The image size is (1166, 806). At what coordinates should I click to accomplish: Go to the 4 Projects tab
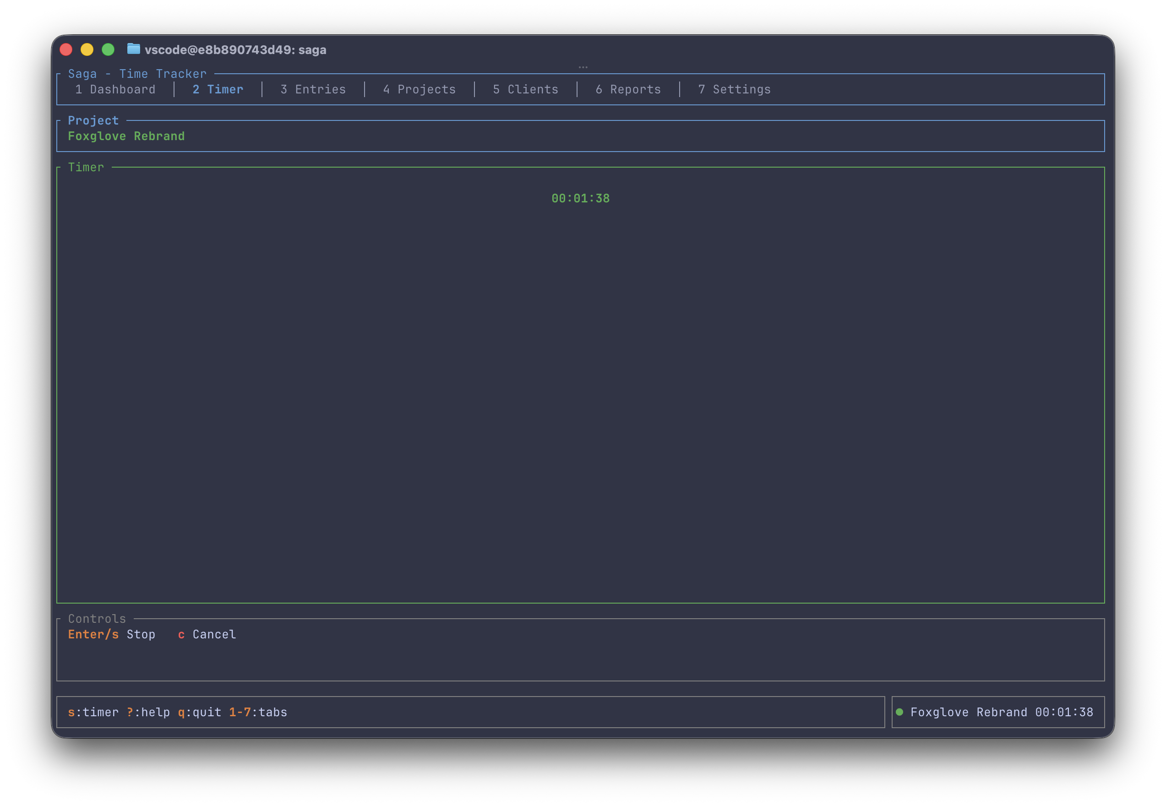pos(419,89)
